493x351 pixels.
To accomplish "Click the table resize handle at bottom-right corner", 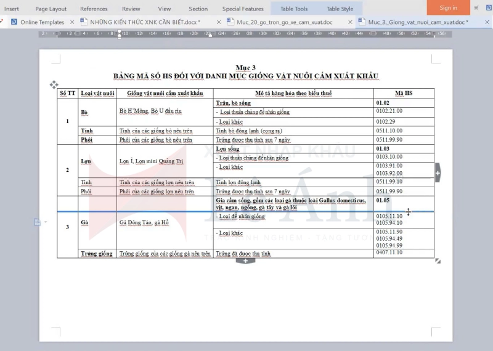I will click(x=438, y=261).
